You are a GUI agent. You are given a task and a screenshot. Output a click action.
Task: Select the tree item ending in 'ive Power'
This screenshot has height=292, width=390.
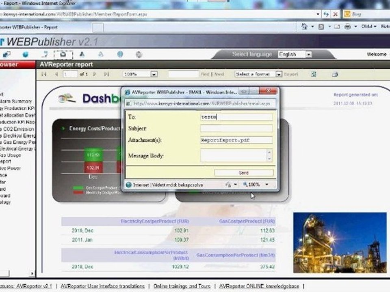(x=11, y=168)
